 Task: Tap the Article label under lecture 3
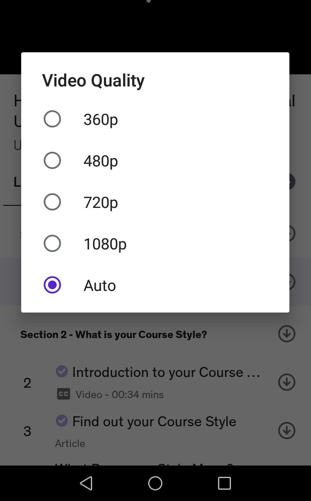(70, 444)
